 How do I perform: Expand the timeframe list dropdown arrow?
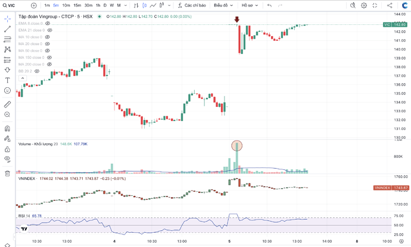(x=126, y=5)
